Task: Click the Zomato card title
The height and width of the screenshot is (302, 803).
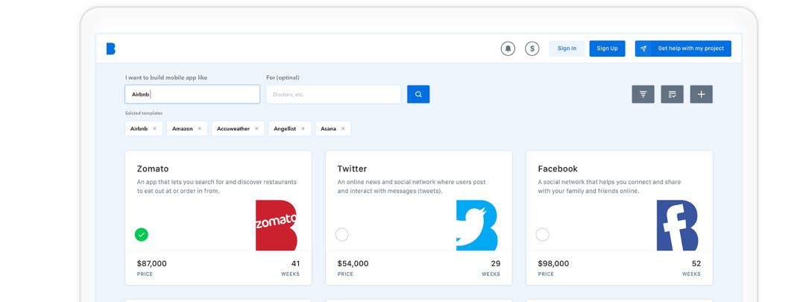Action: click(x=153, y=169)
